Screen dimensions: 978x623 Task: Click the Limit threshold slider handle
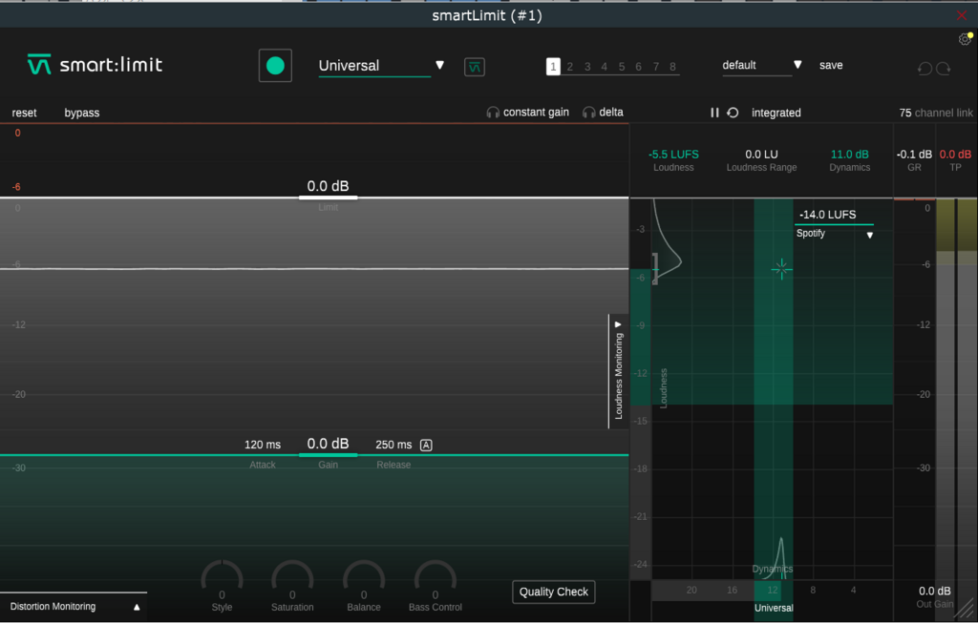329,197
